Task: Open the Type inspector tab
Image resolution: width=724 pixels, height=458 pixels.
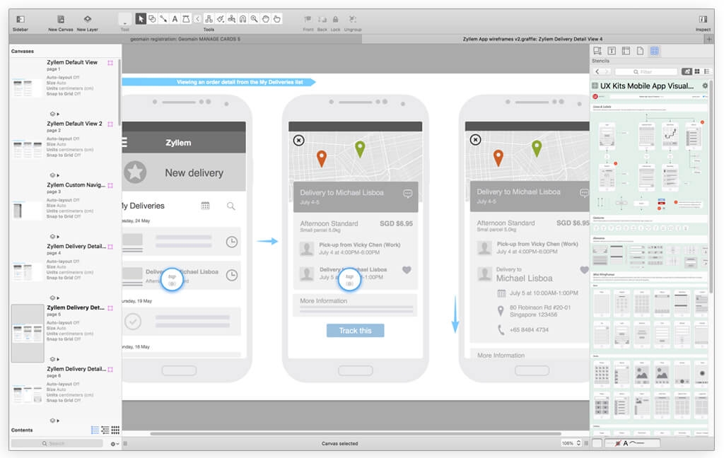Action: click(612, 51)
